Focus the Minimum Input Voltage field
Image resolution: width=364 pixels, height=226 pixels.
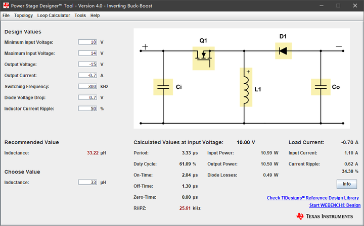pos(87,42)
